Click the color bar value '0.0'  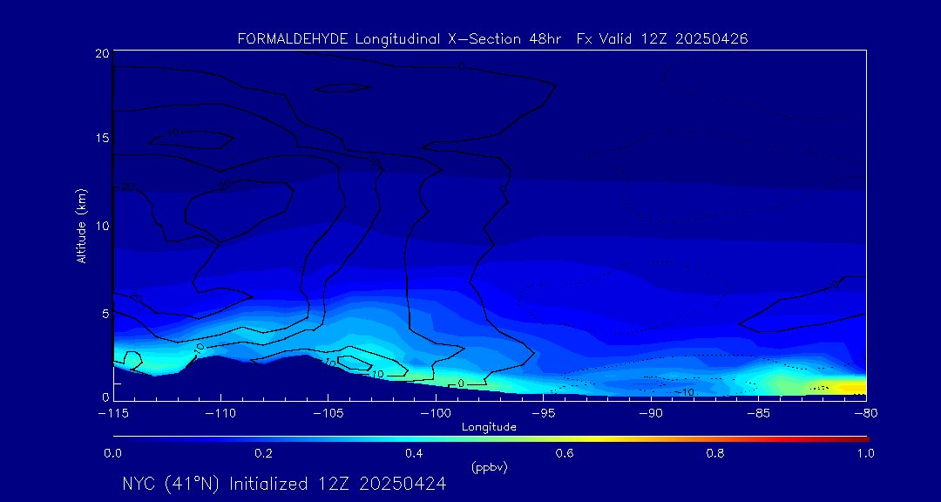112,454
